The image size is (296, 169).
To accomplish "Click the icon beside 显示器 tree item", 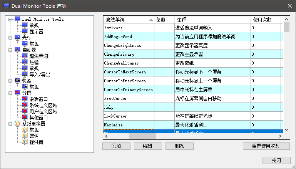I will click(x=25, y=31).
